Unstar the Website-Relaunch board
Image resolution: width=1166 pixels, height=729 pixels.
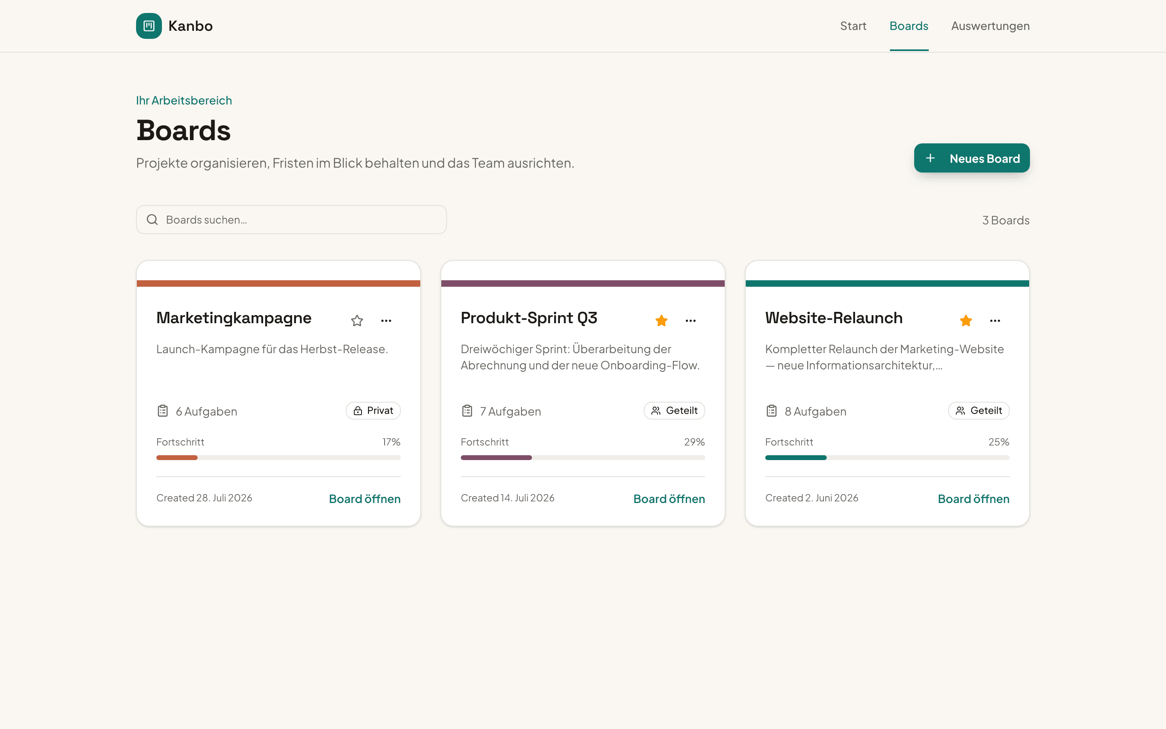coord(966,321)
